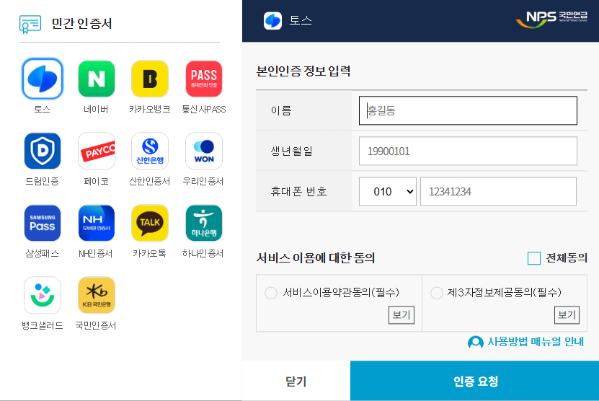
Task: Click the 카카오톡 label text
Action: tap(149, 253)
